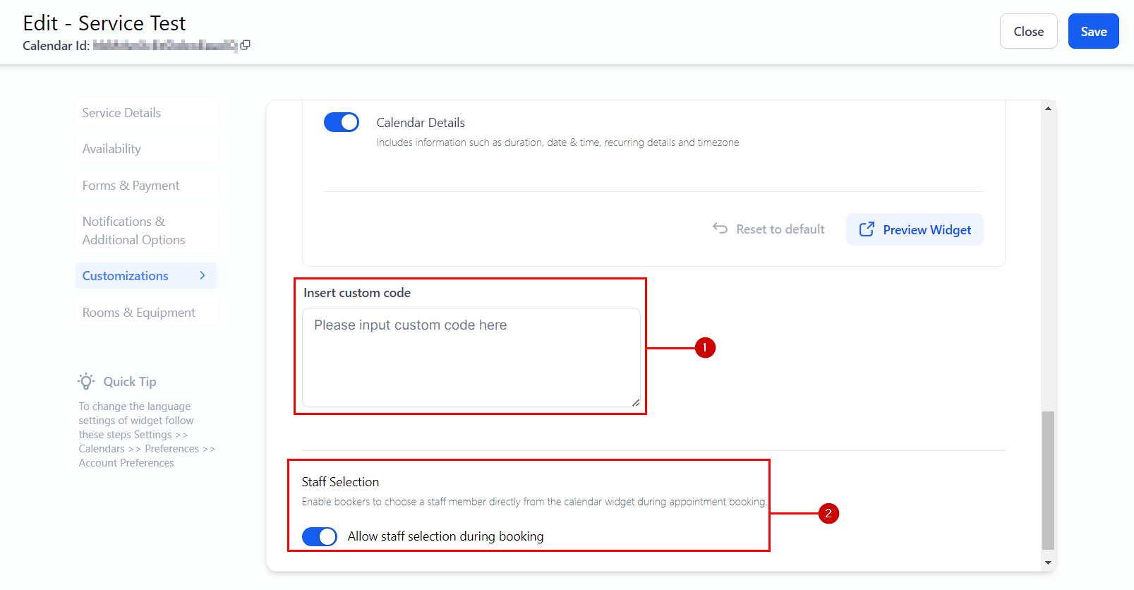Click the scrollbar up arrow
Screen dimensions: 1134x590
pos(1048,109)
